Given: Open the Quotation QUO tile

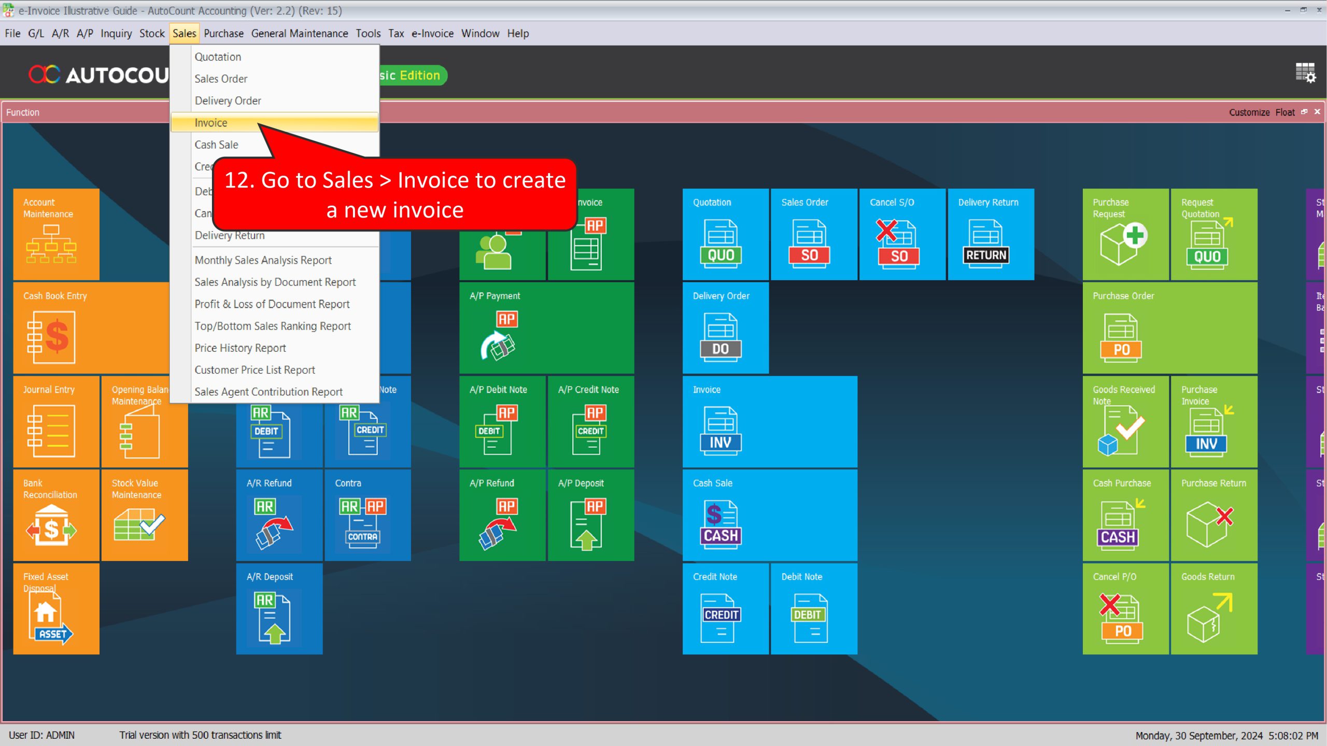Looking at the screenshot, I should coord(726,234).
